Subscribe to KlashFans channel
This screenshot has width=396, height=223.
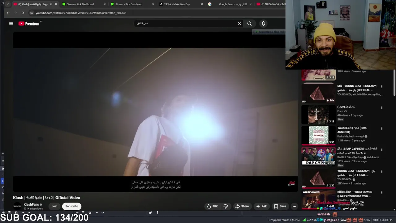click(71, 206)
